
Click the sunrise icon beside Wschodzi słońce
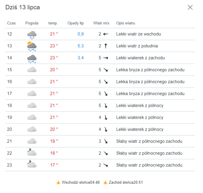point(58,183)
